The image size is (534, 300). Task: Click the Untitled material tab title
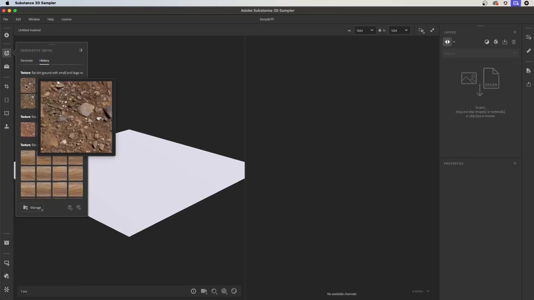click(x=29, y=30)
